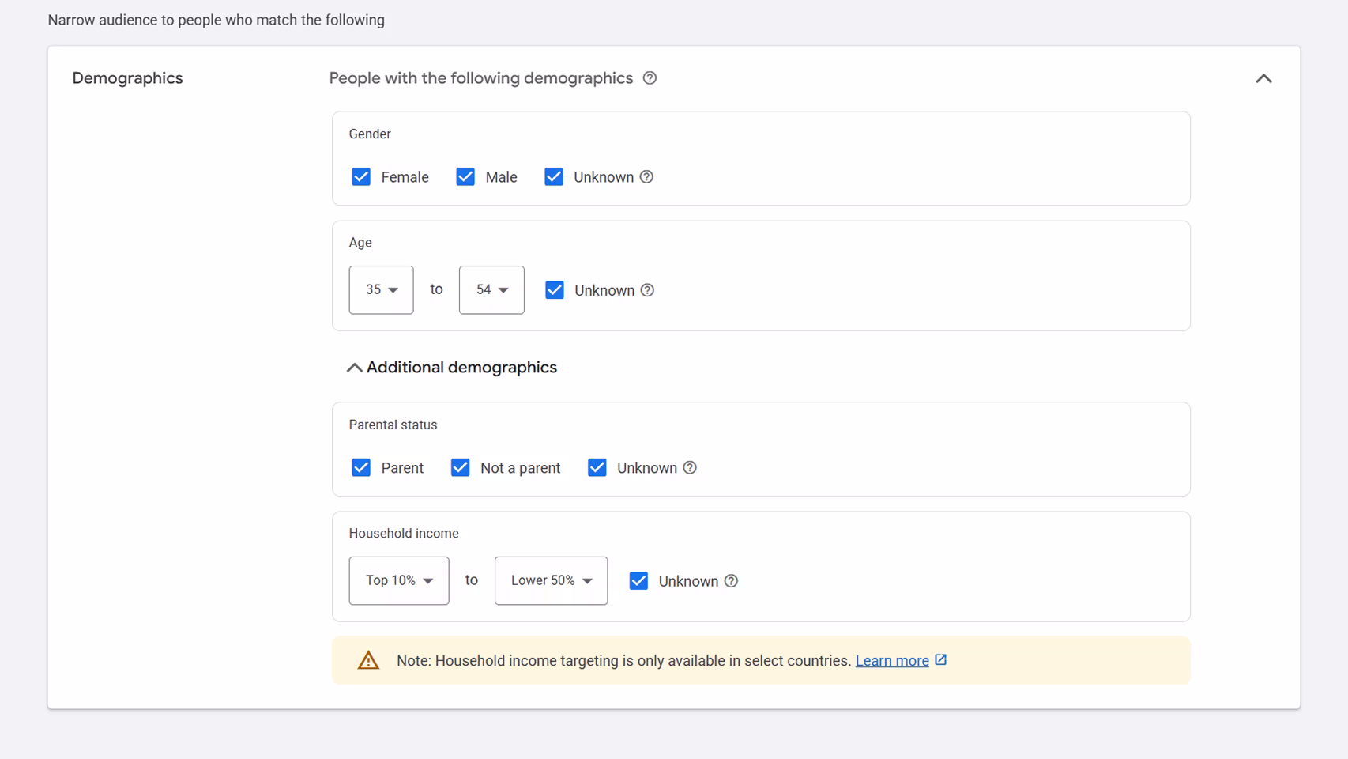The image size is (1348, 759).
Task: Click the warning triangle in the income note
Action: click(x=368, y=660)
